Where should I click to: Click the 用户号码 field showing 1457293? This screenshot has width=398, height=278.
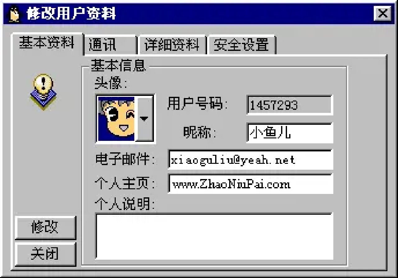pos(290,105)
